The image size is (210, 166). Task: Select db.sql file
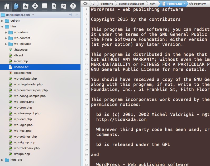tap(40, 55)
